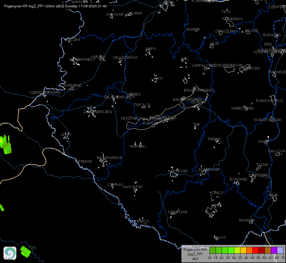
Task: Click the KISBÉR town label
Action: 193,30
